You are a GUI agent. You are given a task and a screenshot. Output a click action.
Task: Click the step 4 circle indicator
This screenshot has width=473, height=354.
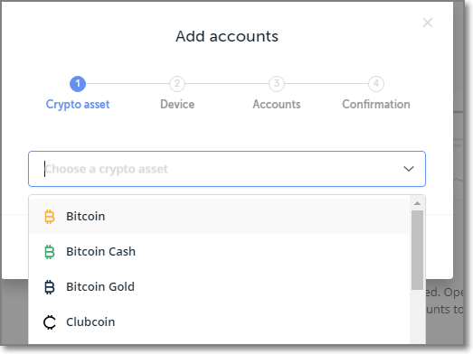click(x=376, y=83)
